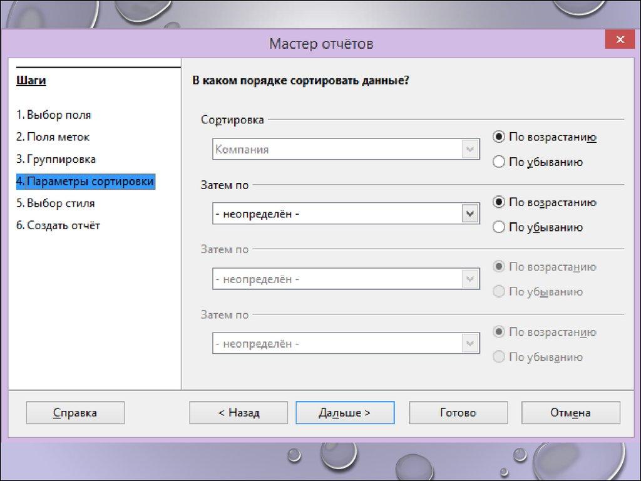This screenshot has width=641, height=481.
Task: Close the Мастер отчётов dialog window
Action: click(620, 40)
